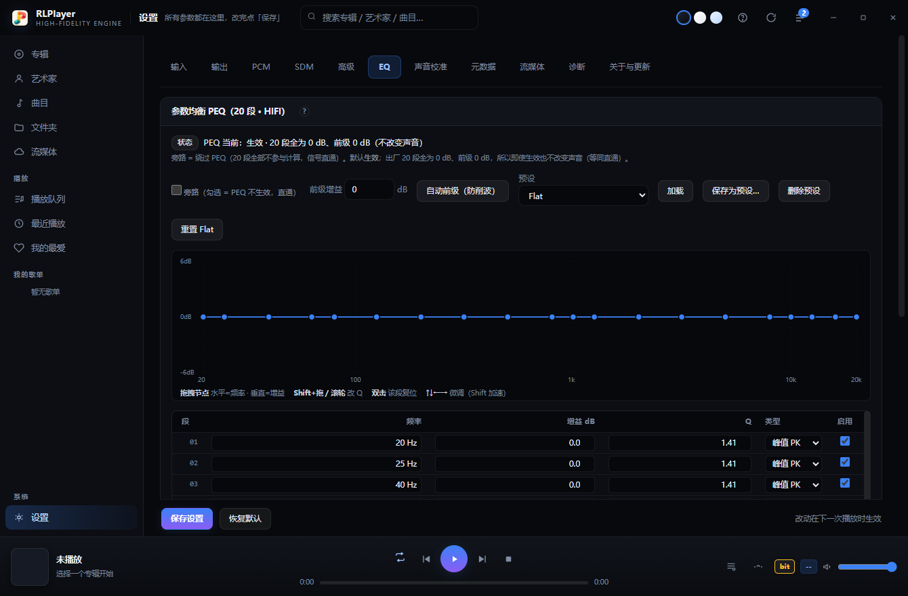This screenshot has width=908, height=596.
Task: Click the 前级增益 preamp gain input field
Action: pos(369,190)
